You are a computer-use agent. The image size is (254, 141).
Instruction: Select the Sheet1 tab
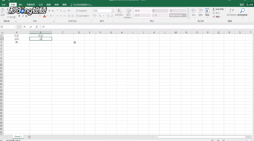click(18, 136)
